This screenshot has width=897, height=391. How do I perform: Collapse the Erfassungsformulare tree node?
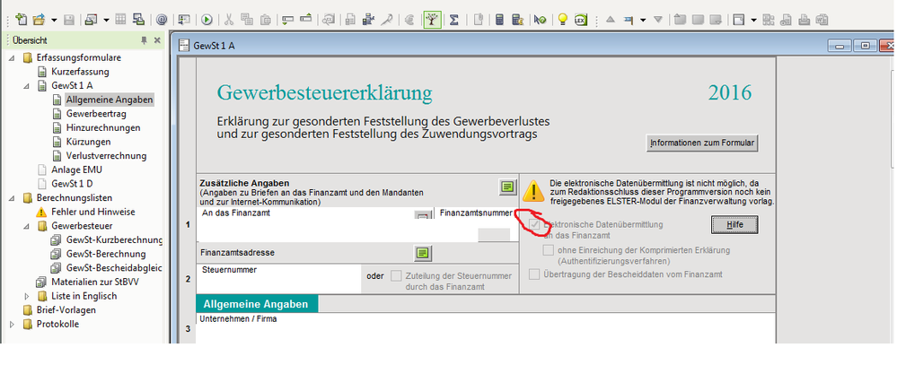coord(13,57)
